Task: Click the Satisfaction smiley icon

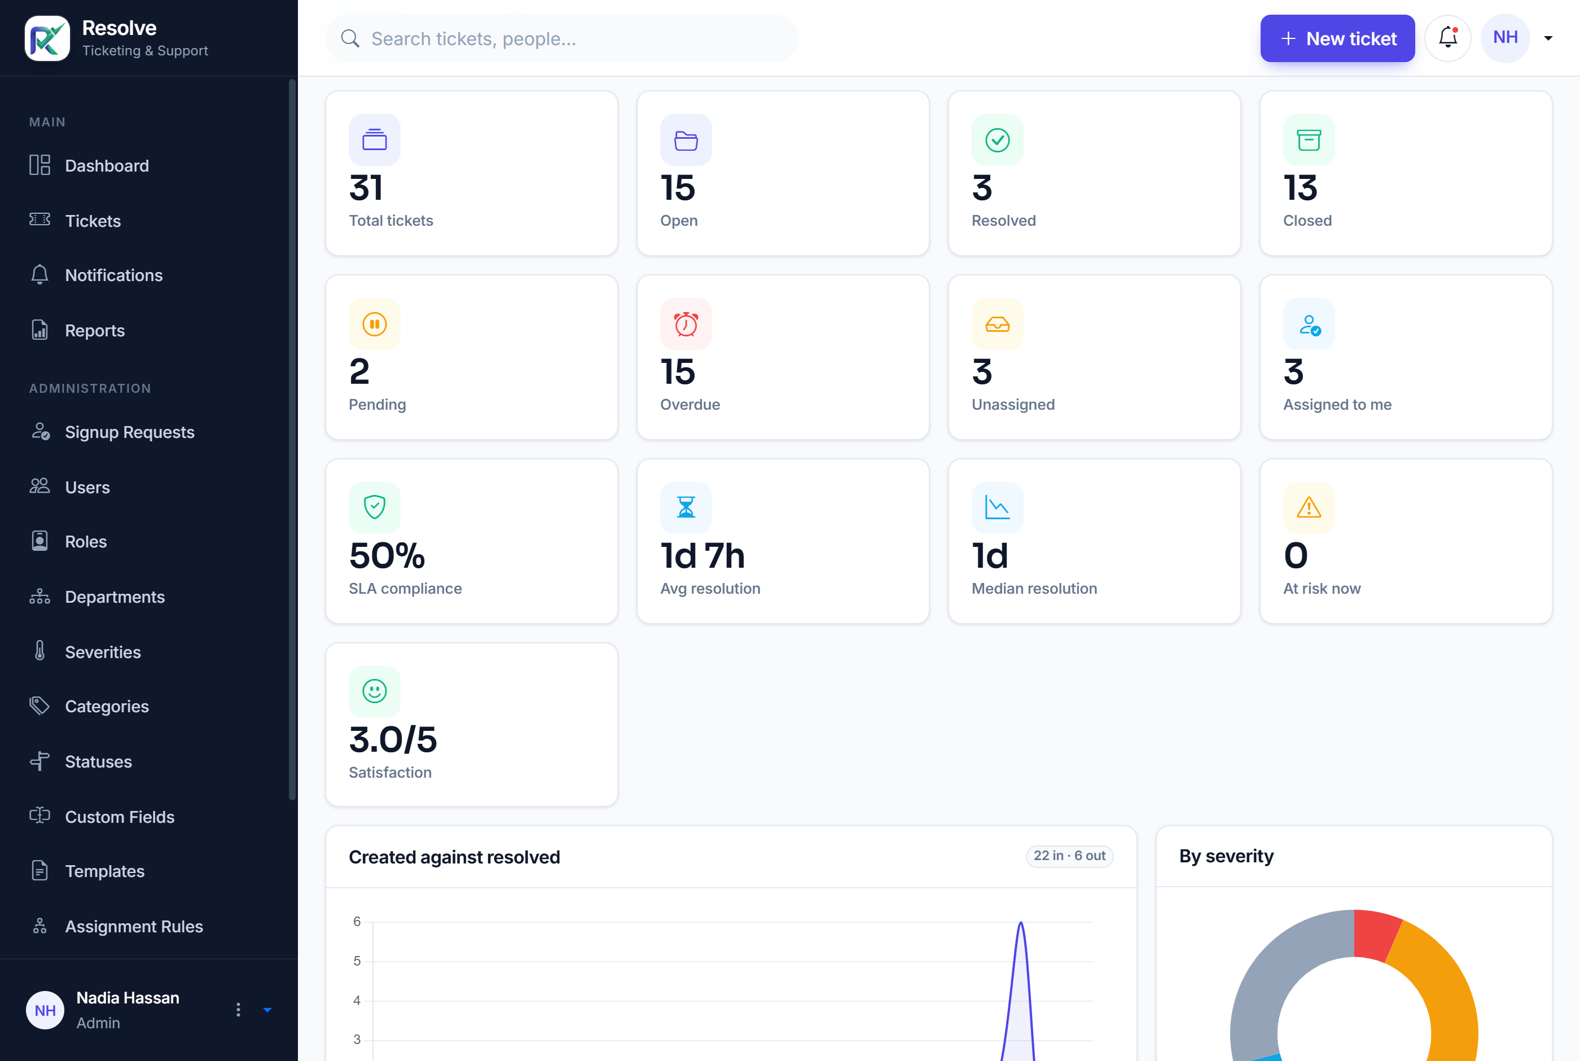Action: (374, 691)
